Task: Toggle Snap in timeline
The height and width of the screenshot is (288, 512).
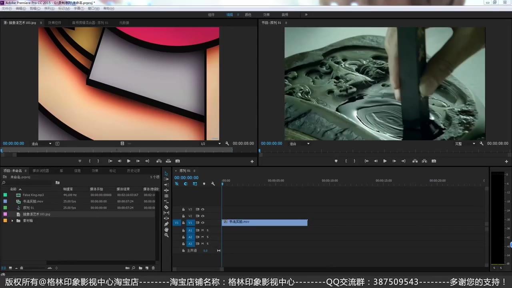Action: [x=186, y=184]
